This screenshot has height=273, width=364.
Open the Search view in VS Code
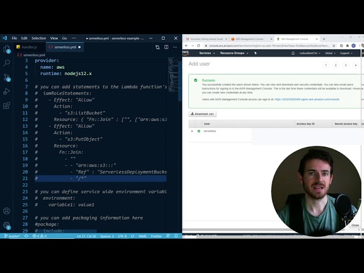click(x=7, y=63)
